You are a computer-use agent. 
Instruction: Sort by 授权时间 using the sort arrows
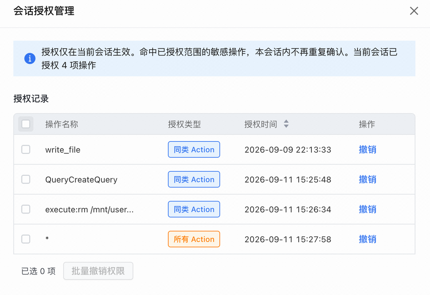286,124
